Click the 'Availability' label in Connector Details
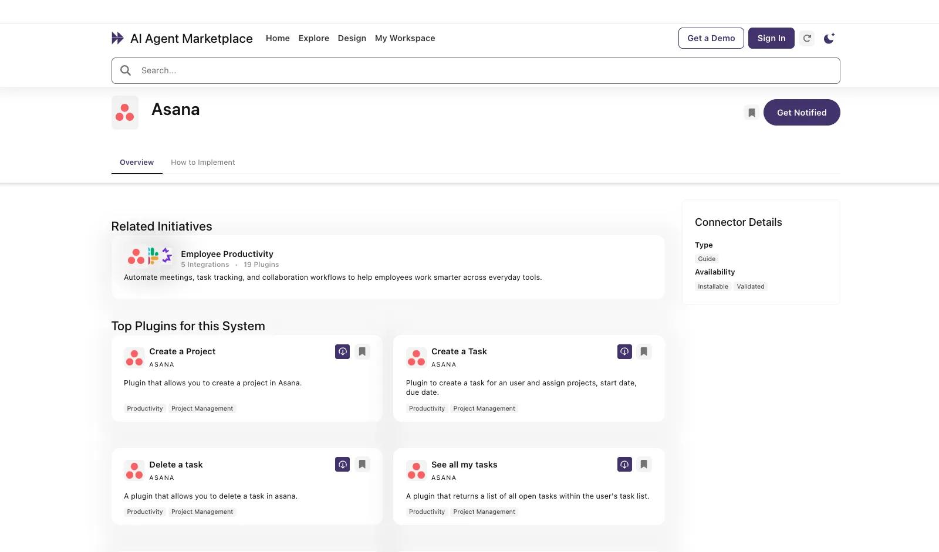939x552 pixels. pos(715,272)
